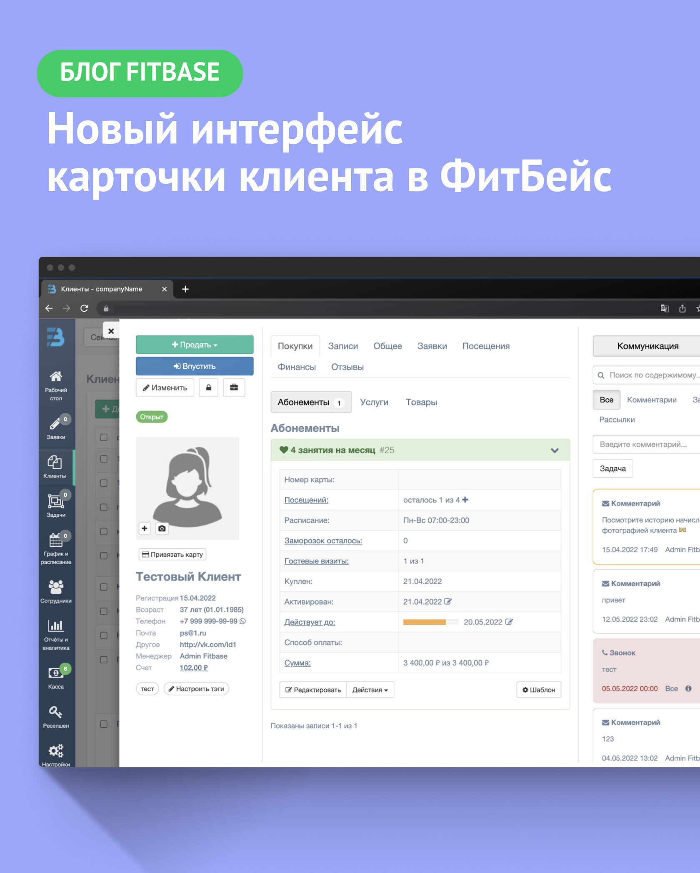700x873 pixels.
Task: Select the Товары sub-tab
Action: coord(421,402)
